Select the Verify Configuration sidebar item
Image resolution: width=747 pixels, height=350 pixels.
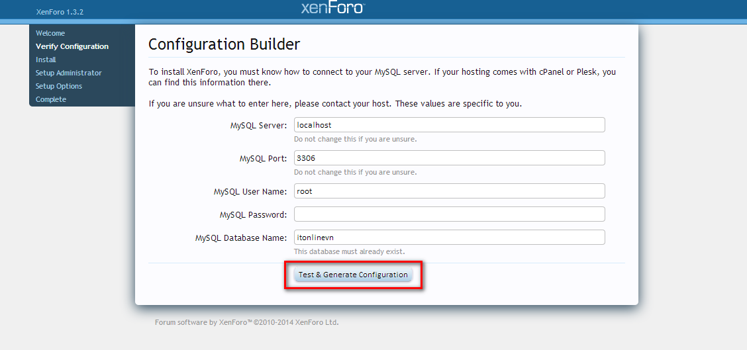(x=72, y=46)
